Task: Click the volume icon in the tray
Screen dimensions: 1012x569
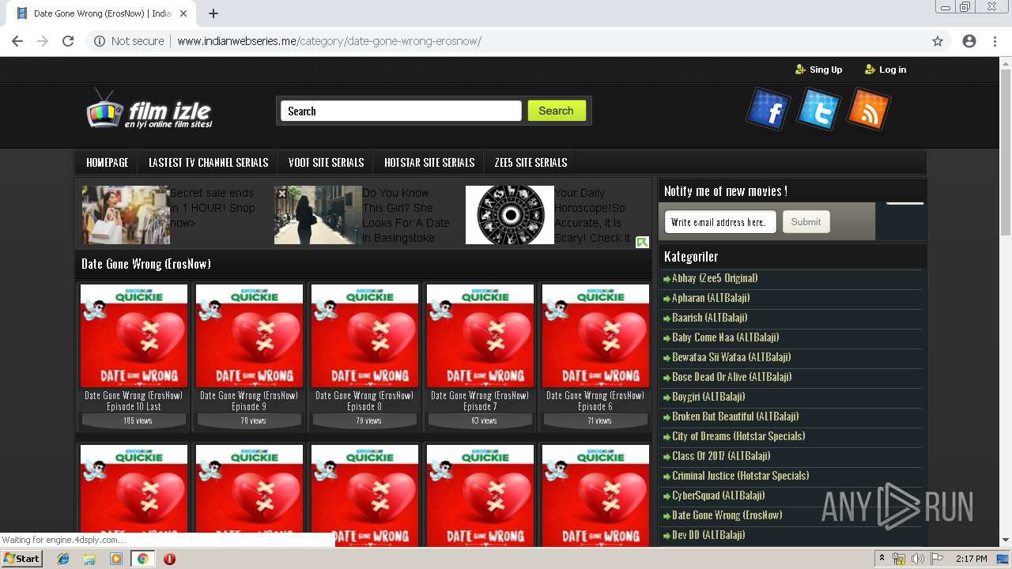Action: [x=917, y=559]
